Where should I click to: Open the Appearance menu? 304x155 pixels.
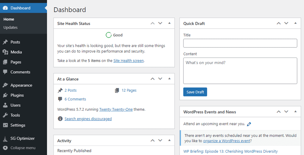pos(21,85)
